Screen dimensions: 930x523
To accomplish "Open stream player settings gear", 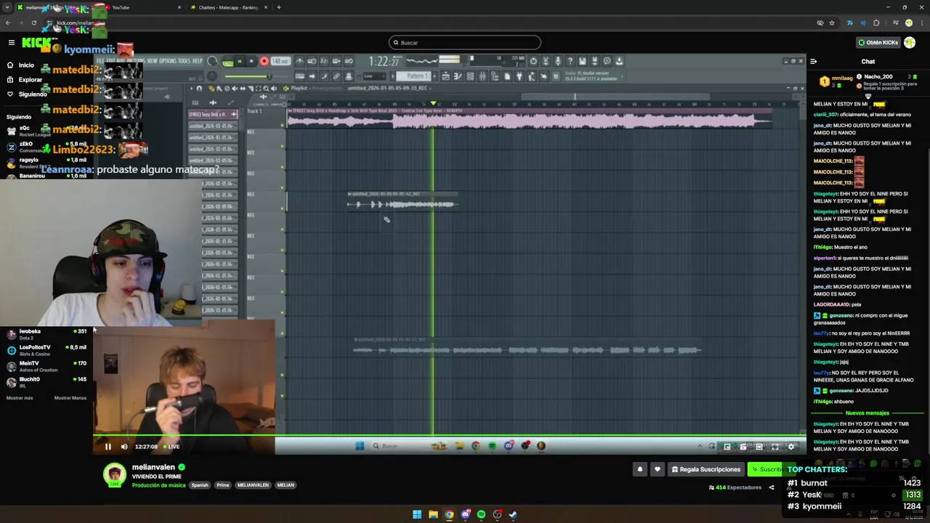I will point(791,447).
